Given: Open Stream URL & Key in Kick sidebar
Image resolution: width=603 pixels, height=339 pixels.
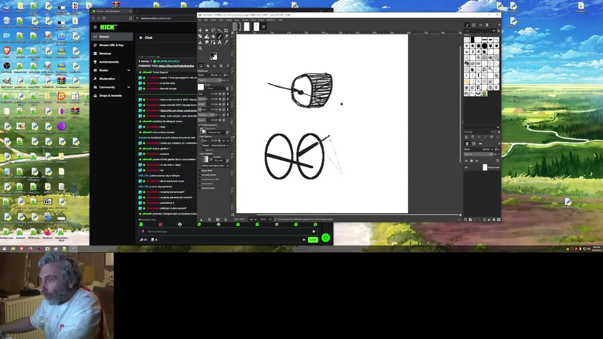Looking at the screenshot, I should point(111,45).
